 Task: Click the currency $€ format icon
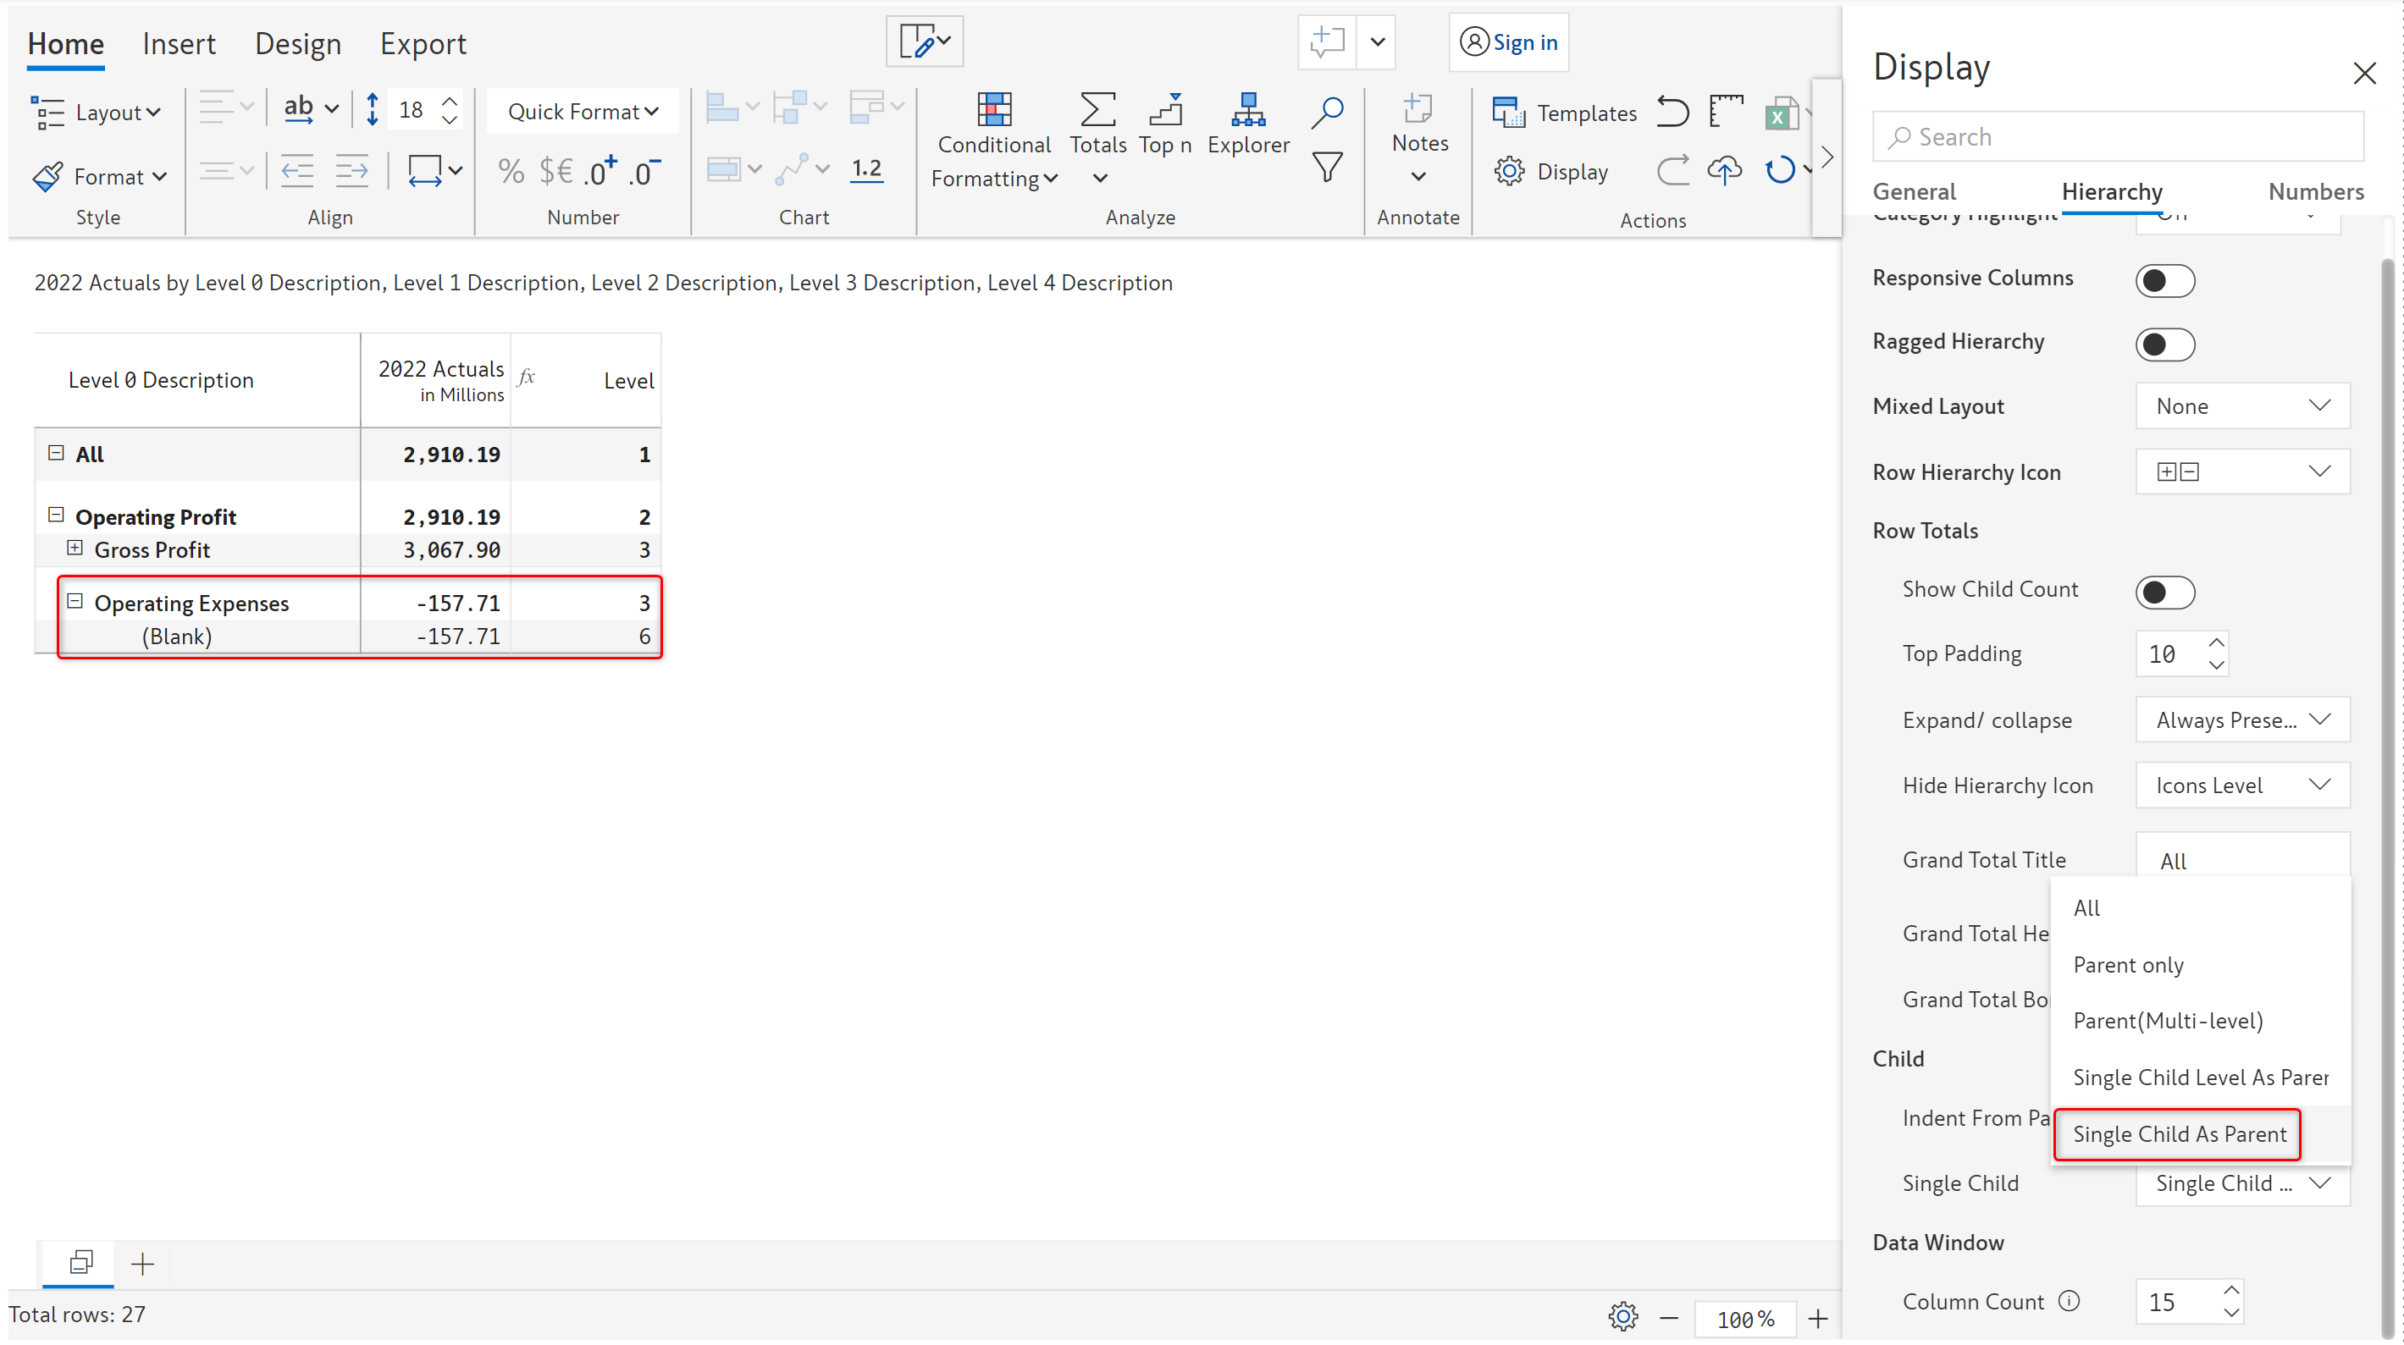(x=556, y=171)
